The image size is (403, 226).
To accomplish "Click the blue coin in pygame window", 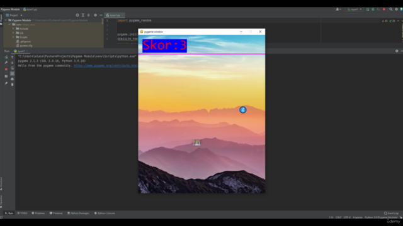I will 243,110.
